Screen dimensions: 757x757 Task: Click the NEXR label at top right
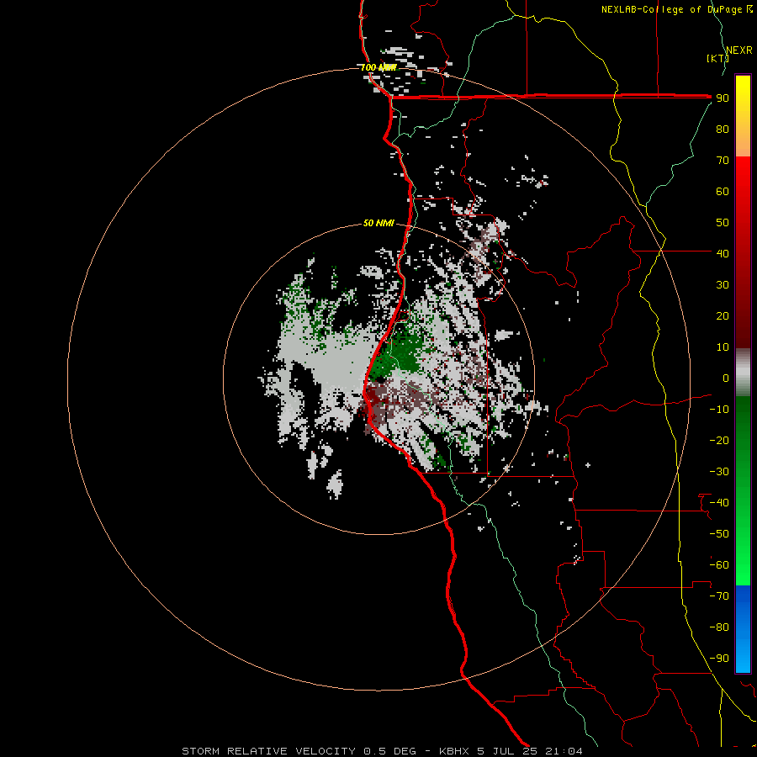tap(739, 50)
